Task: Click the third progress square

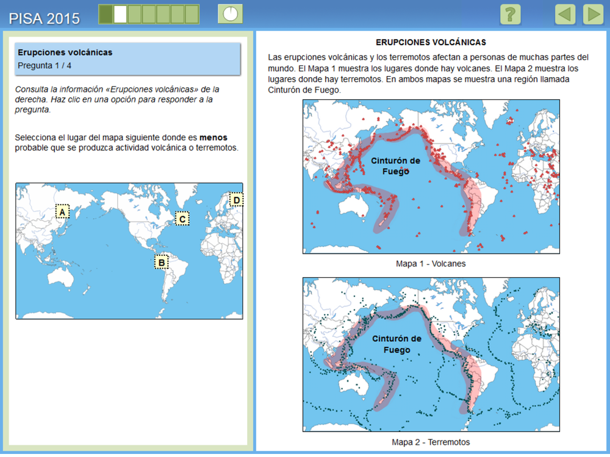Action: (x=135, y=14)
